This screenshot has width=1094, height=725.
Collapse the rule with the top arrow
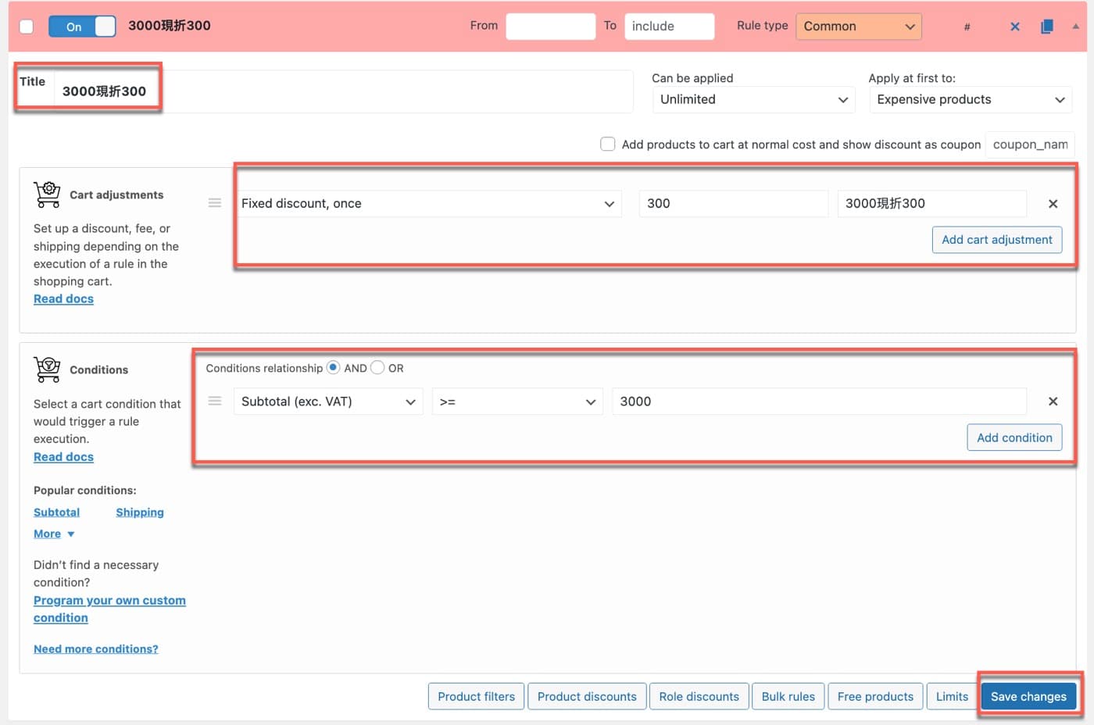pos(1075,26)
